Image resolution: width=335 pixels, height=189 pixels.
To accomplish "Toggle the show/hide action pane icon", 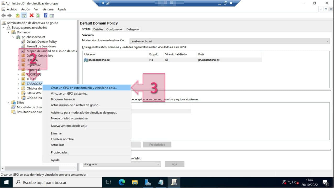I will pos(52,16).
